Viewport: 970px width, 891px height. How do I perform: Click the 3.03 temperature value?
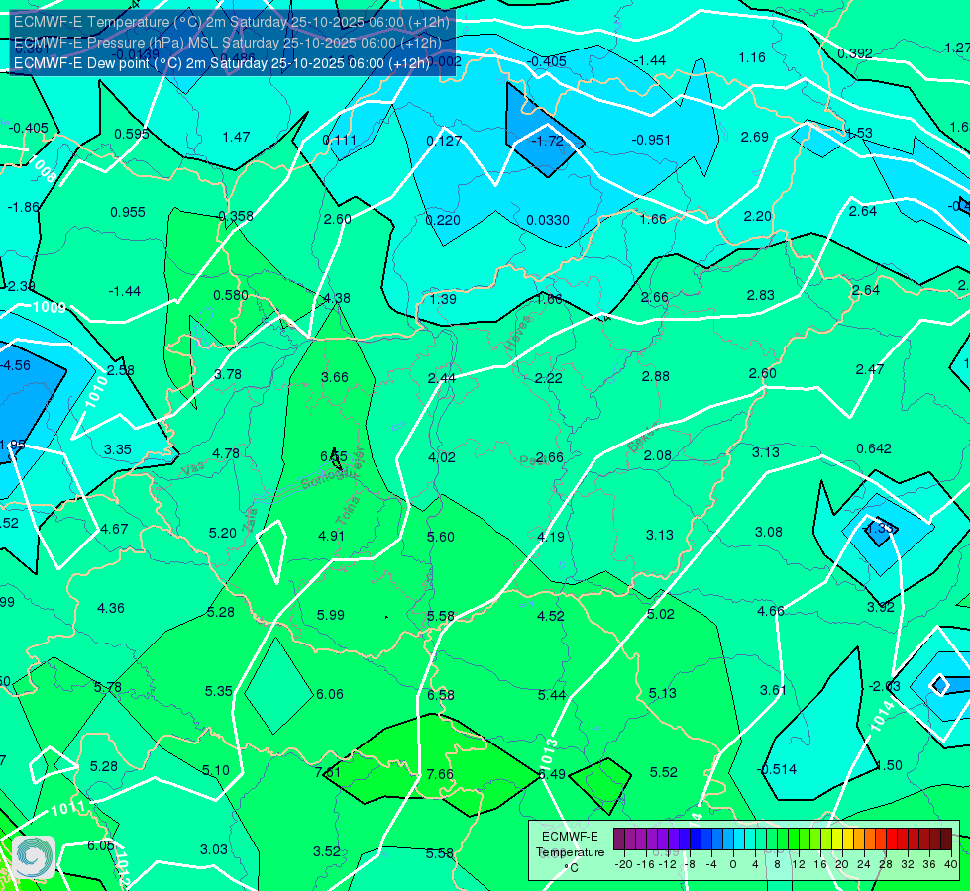(x=214, y=850)
